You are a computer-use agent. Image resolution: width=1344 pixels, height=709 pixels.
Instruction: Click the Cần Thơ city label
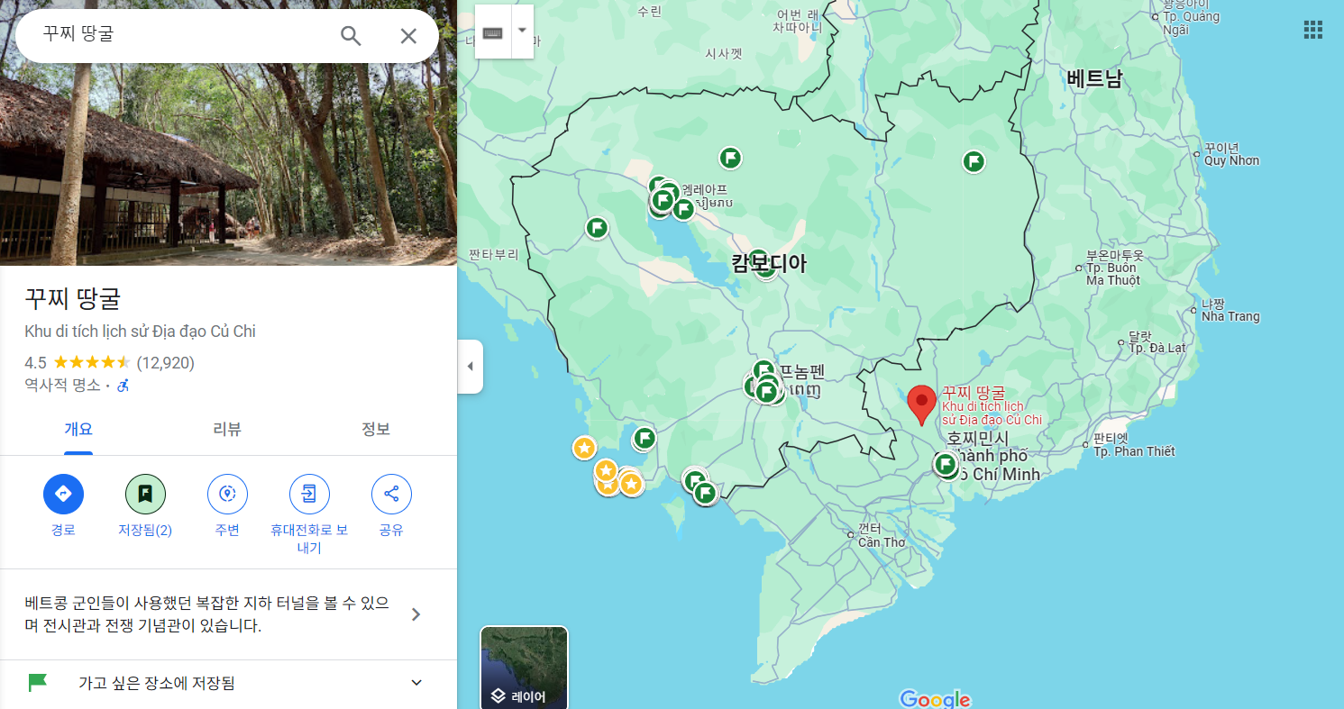tap(881, 542)
